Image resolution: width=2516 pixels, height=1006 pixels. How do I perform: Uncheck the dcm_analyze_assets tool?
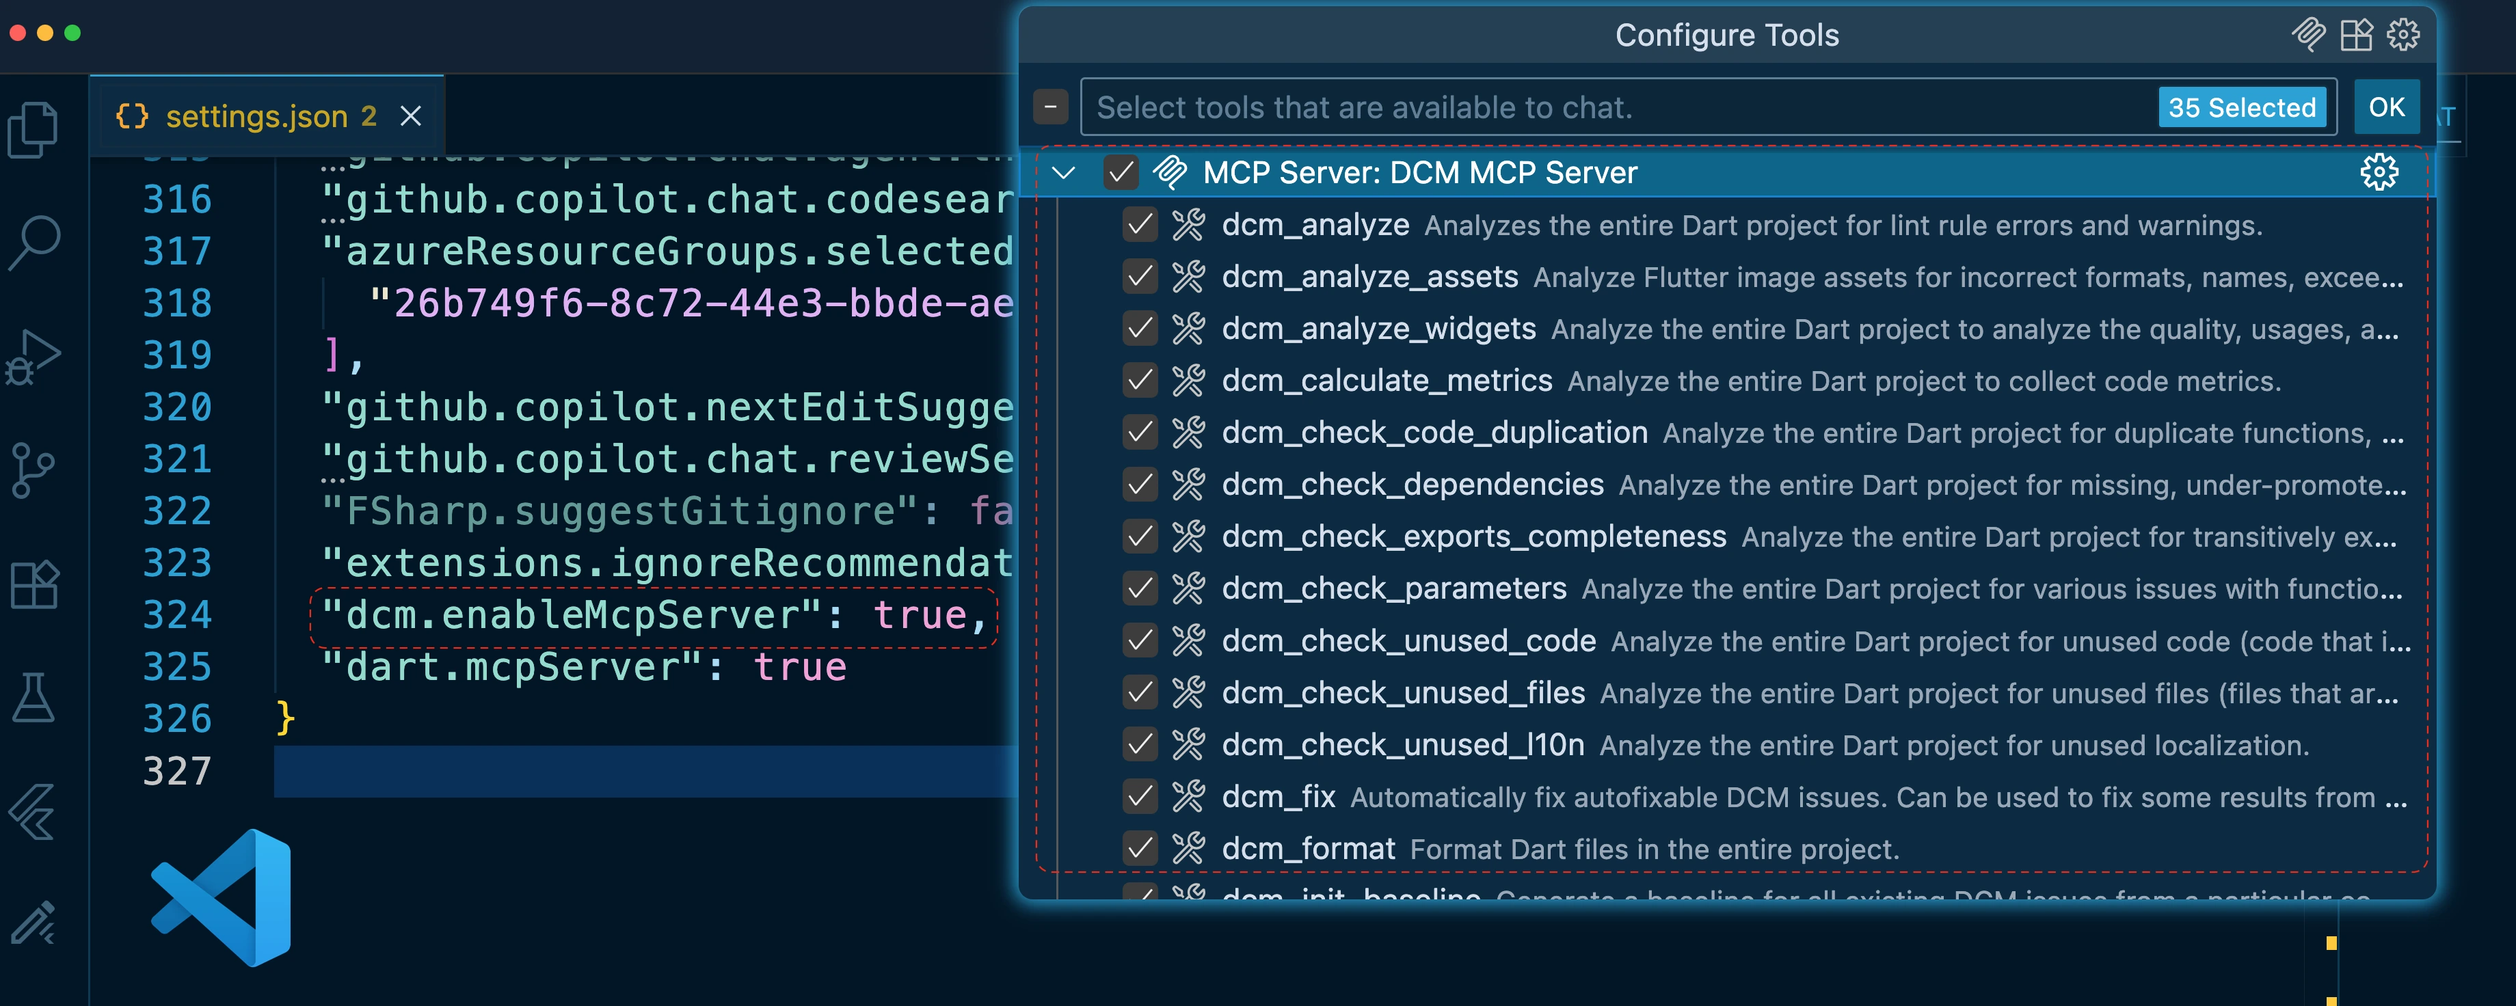[1140, 276]
